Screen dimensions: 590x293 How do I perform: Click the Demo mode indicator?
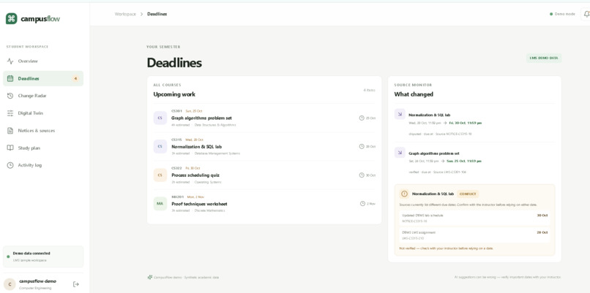tap(562, 14)
